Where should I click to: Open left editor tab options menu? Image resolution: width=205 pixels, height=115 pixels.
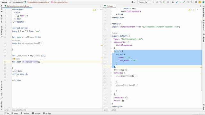(101, 6)
